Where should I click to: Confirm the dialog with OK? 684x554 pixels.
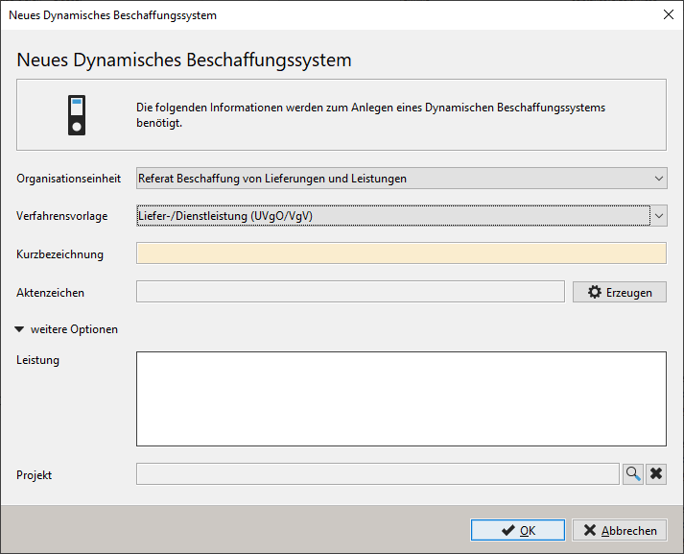point(518,530)
